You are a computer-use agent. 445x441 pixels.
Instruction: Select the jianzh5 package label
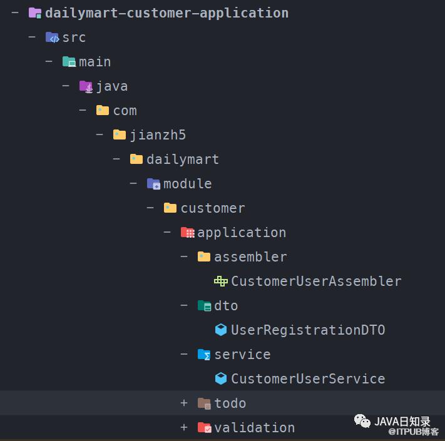coord(158,135)
